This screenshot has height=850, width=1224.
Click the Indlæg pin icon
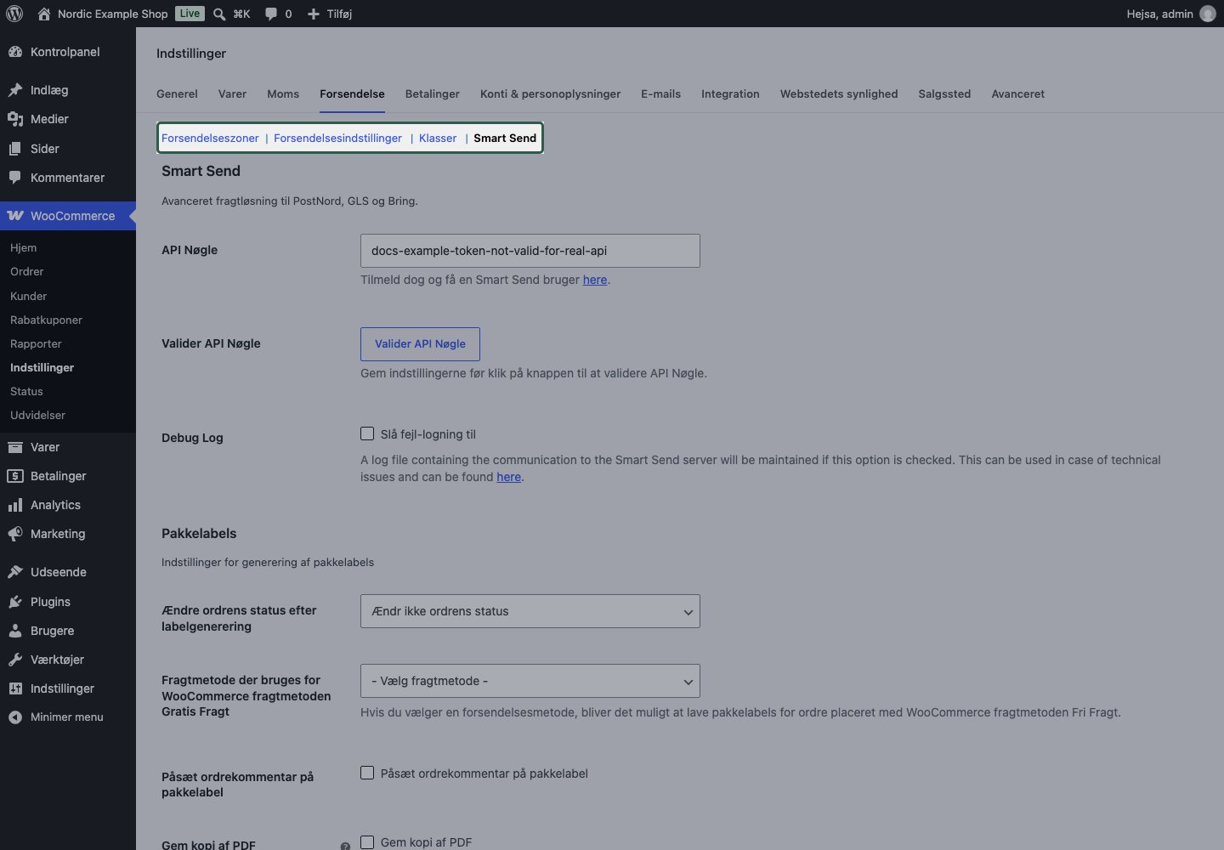tap(15, 90)
